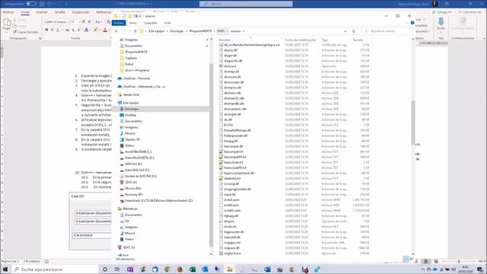The width and height of the screenshot is (487, 274).
Task: Toggle underline formatting in Word
Action: click(x=58, y=30)
